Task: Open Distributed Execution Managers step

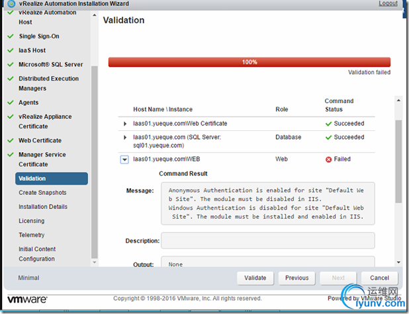Action: coord(48,83)
